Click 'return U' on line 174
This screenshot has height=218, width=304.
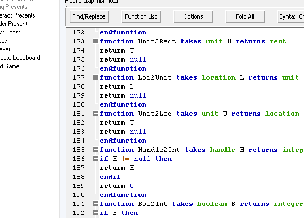point(117,50)
